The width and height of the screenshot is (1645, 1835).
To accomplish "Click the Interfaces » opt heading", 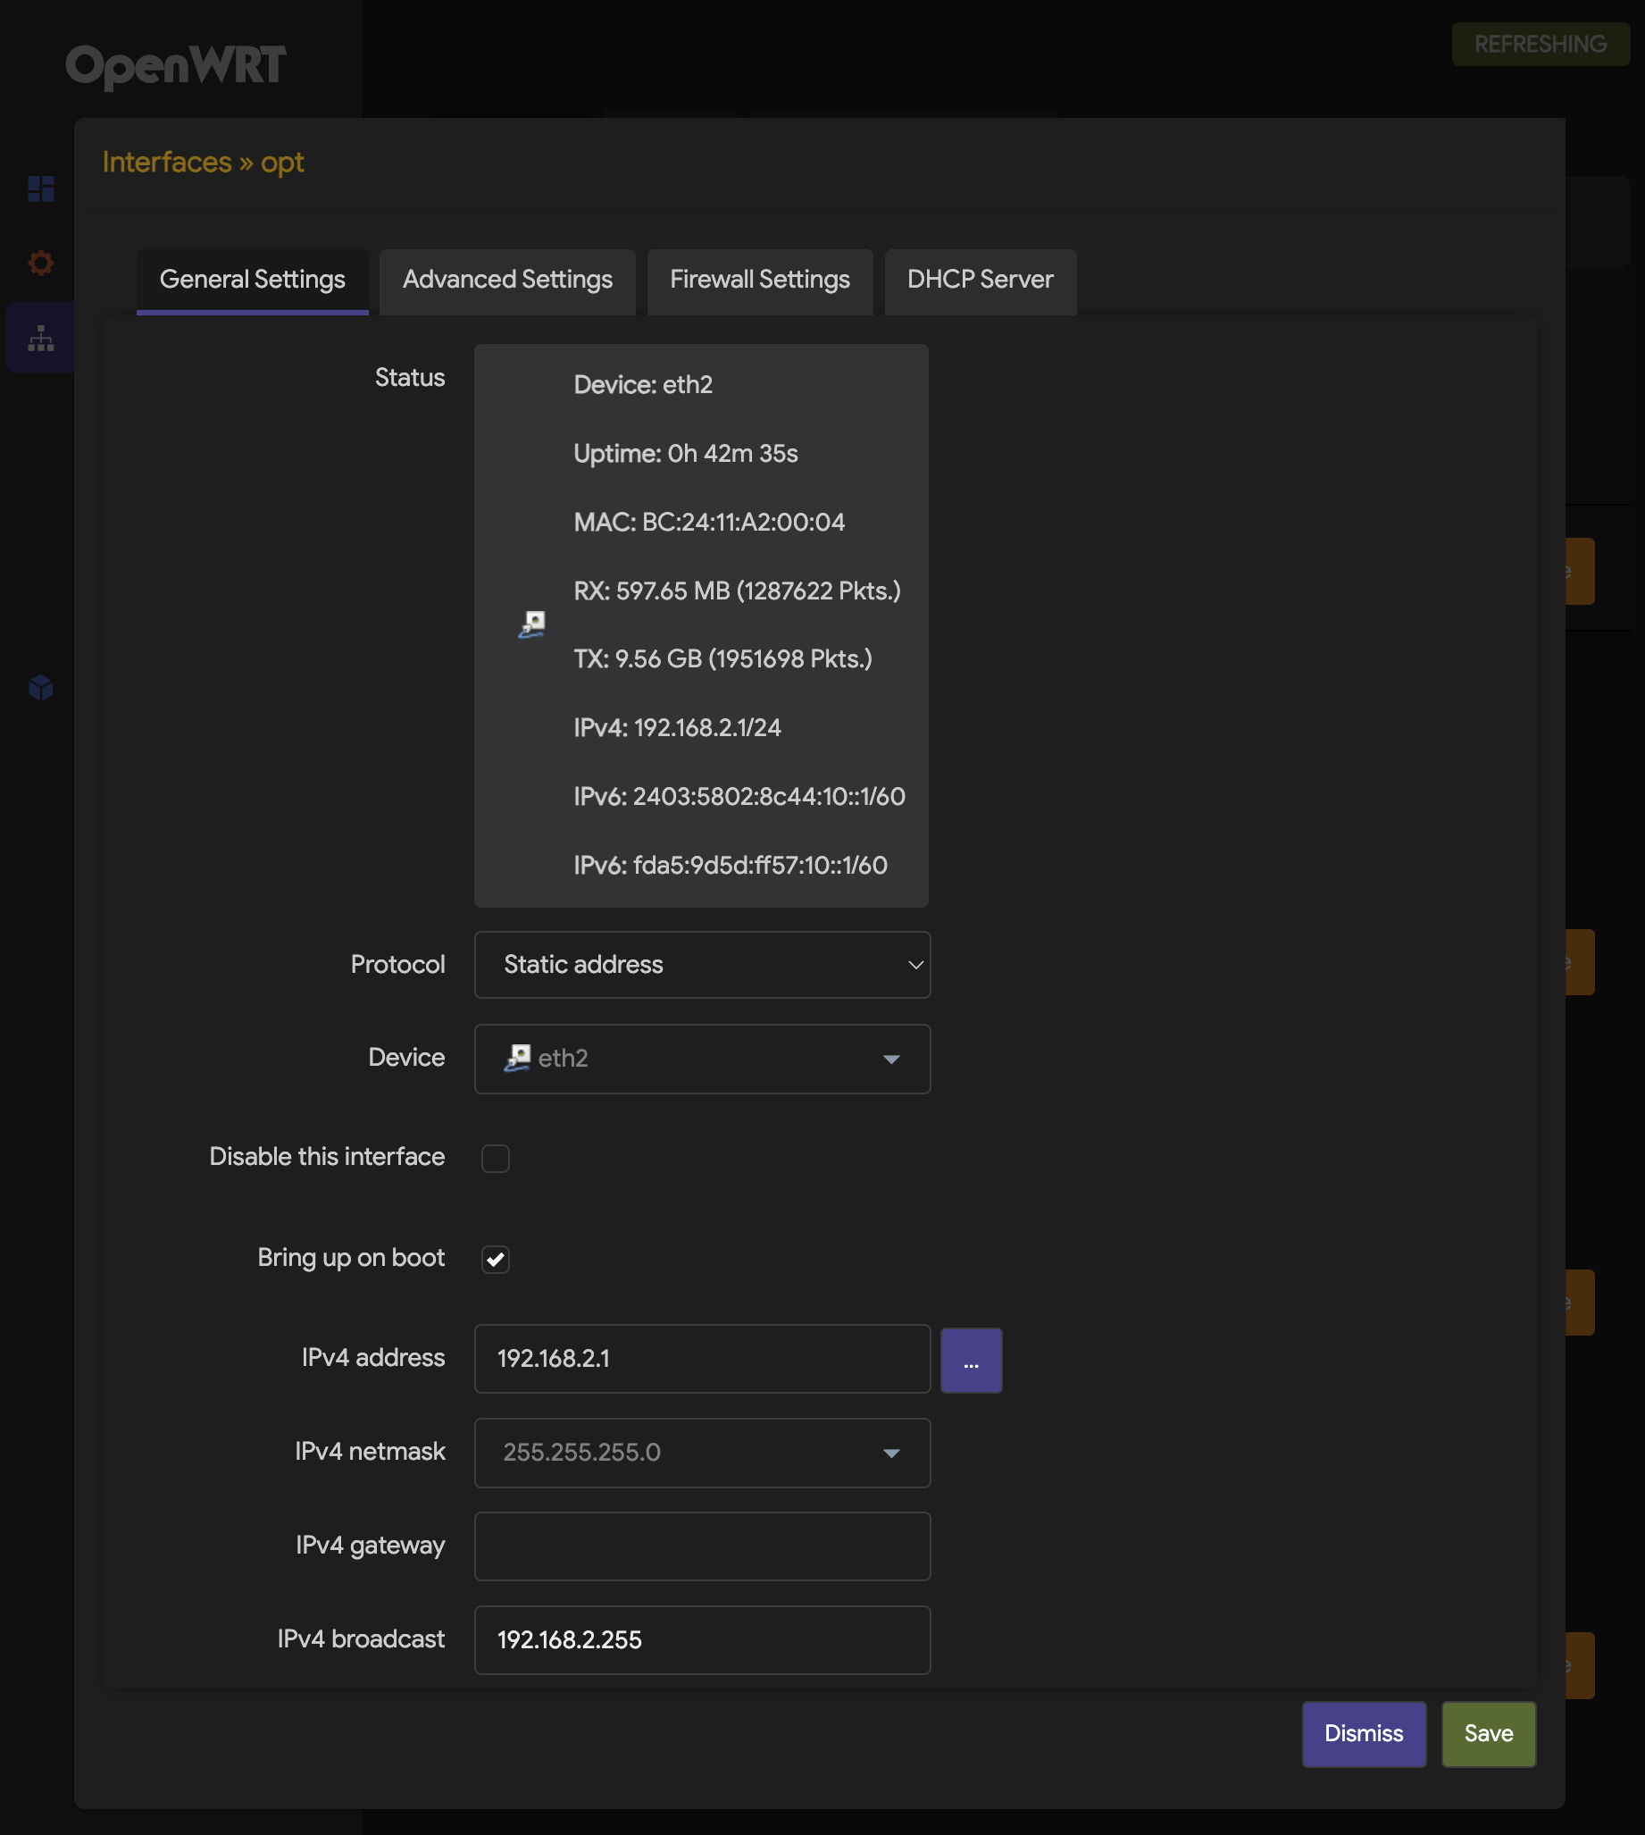I will 204,163.
